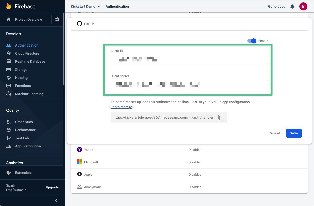Image resolution: width=314 pixels, height=206 pixels.
Task: Open Test Lab in the sidebar
Action: 22,138
